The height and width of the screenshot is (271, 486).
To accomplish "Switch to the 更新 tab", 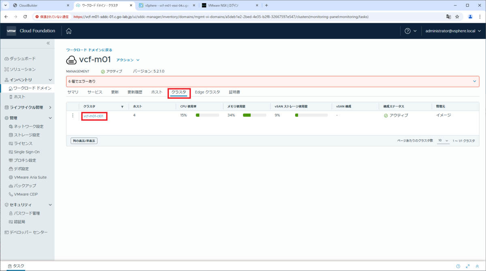I will point(115,92).
